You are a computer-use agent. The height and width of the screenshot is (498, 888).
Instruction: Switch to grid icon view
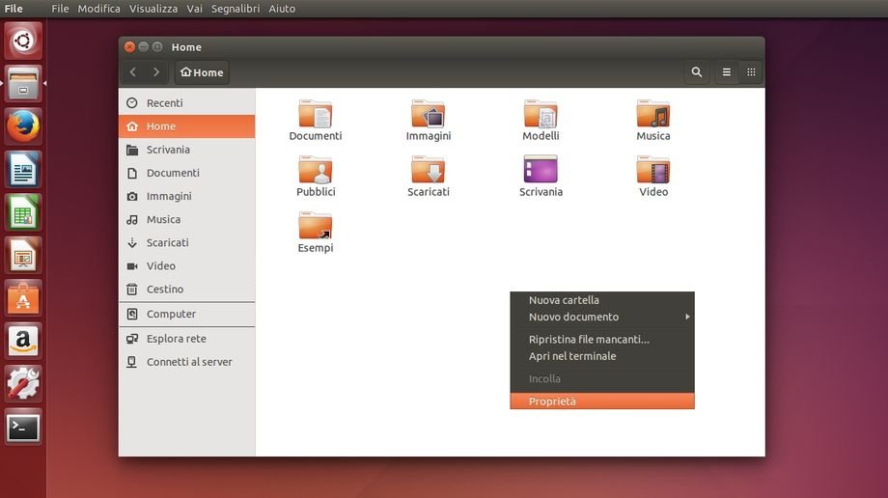751,72
